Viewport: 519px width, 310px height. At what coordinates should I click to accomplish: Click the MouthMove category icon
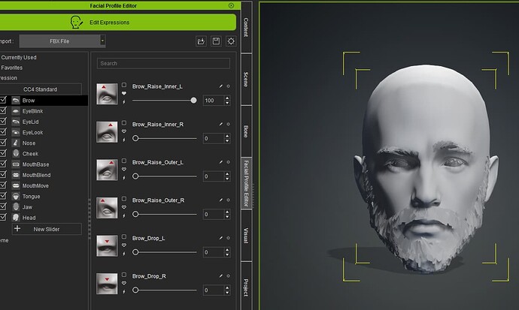click(16, 185)
